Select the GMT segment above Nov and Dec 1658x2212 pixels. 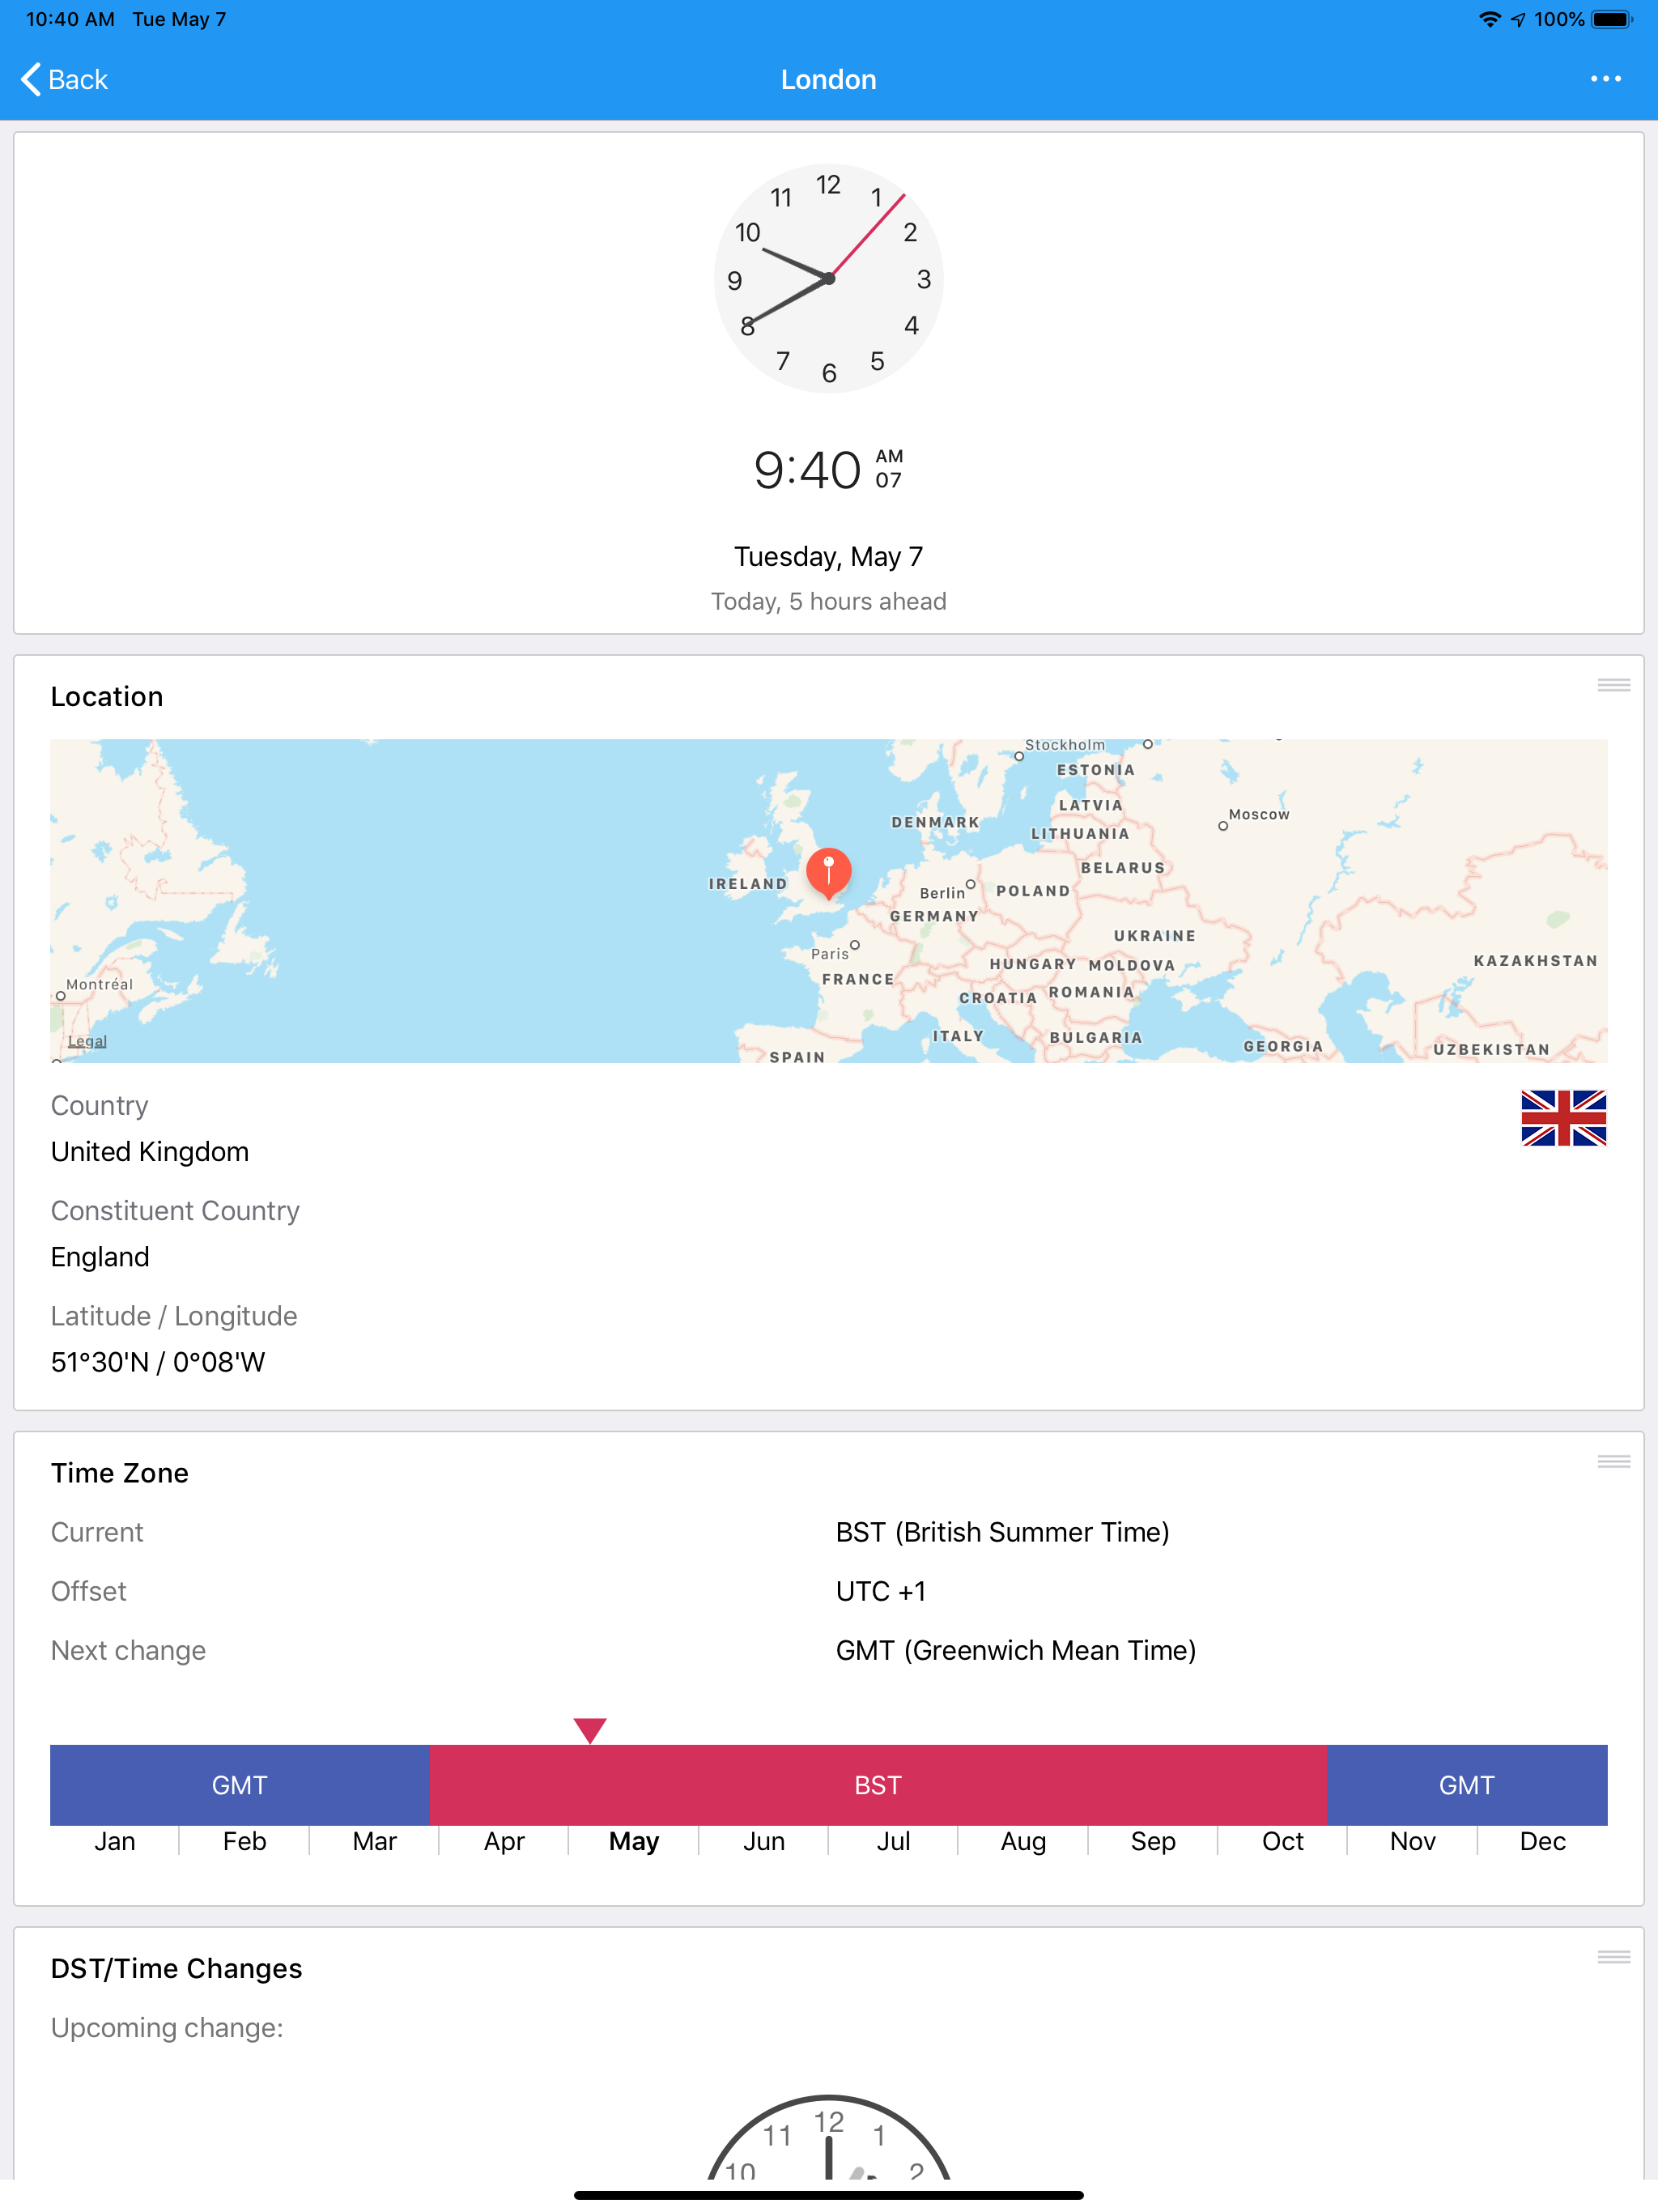pyautogui.click(x=1467, y=1785)
